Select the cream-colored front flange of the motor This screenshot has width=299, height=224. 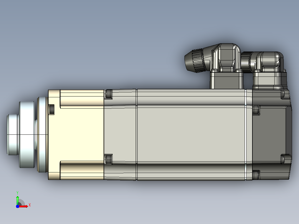[76, 134]
